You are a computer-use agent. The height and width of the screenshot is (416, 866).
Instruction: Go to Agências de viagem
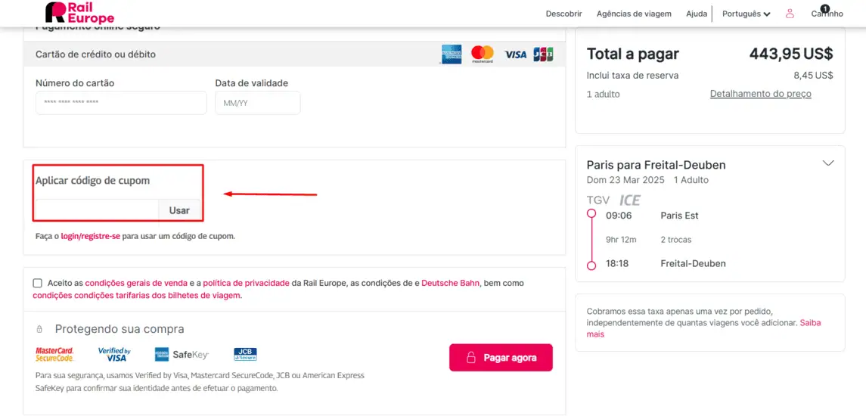point(634,14)
